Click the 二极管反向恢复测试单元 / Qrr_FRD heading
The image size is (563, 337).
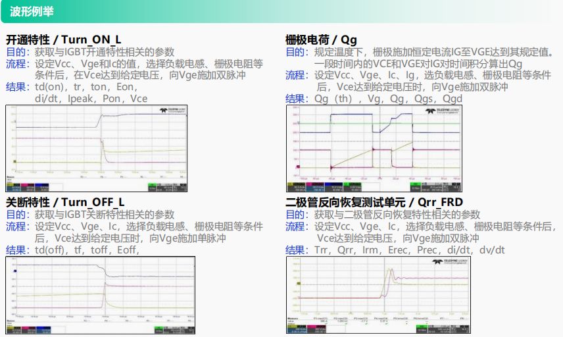coord(374,201)
